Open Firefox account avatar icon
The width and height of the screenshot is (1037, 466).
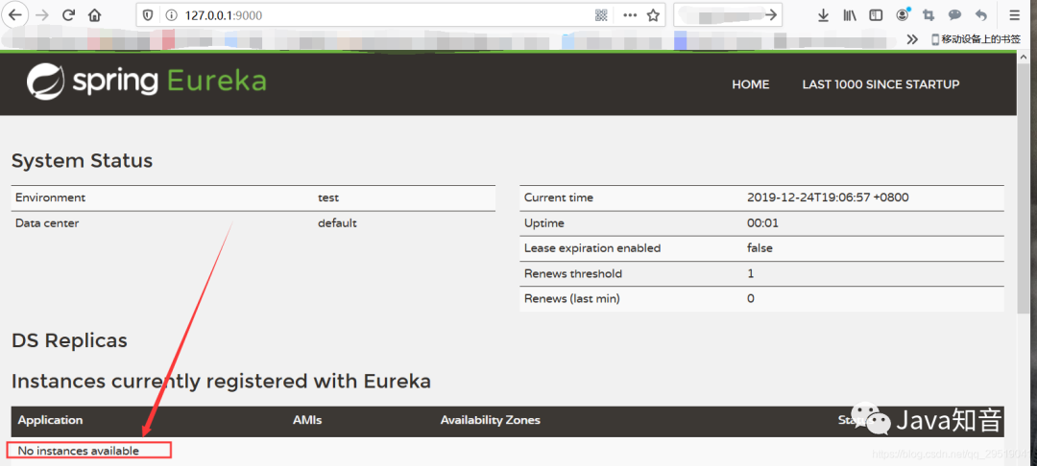point(903,14)
